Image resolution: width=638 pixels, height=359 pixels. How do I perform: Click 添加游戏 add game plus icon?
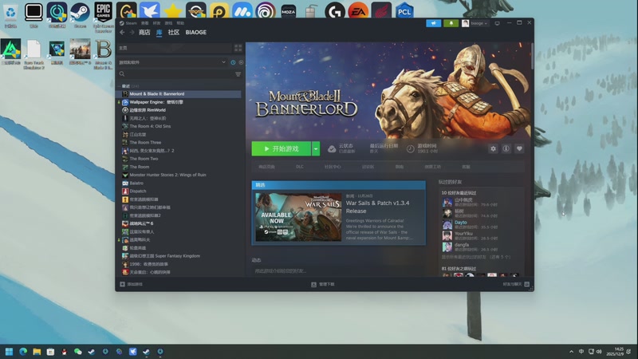122,284
